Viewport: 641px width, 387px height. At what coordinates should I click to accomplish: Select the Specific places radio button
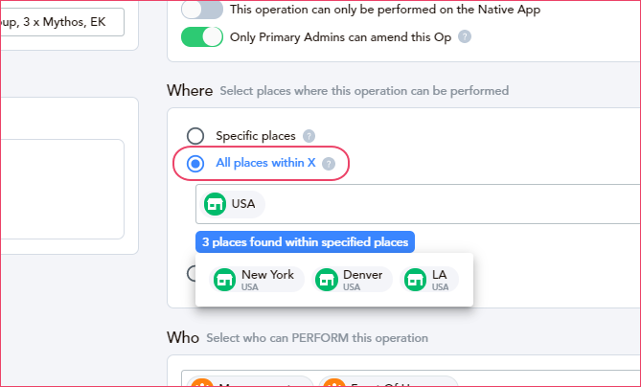[x=195, y=136]
